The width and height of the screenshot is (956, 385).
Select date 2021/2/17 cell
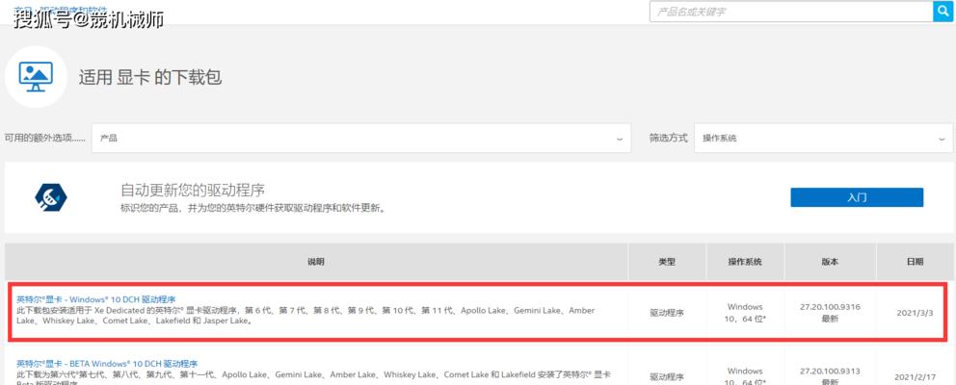[914, 377]
